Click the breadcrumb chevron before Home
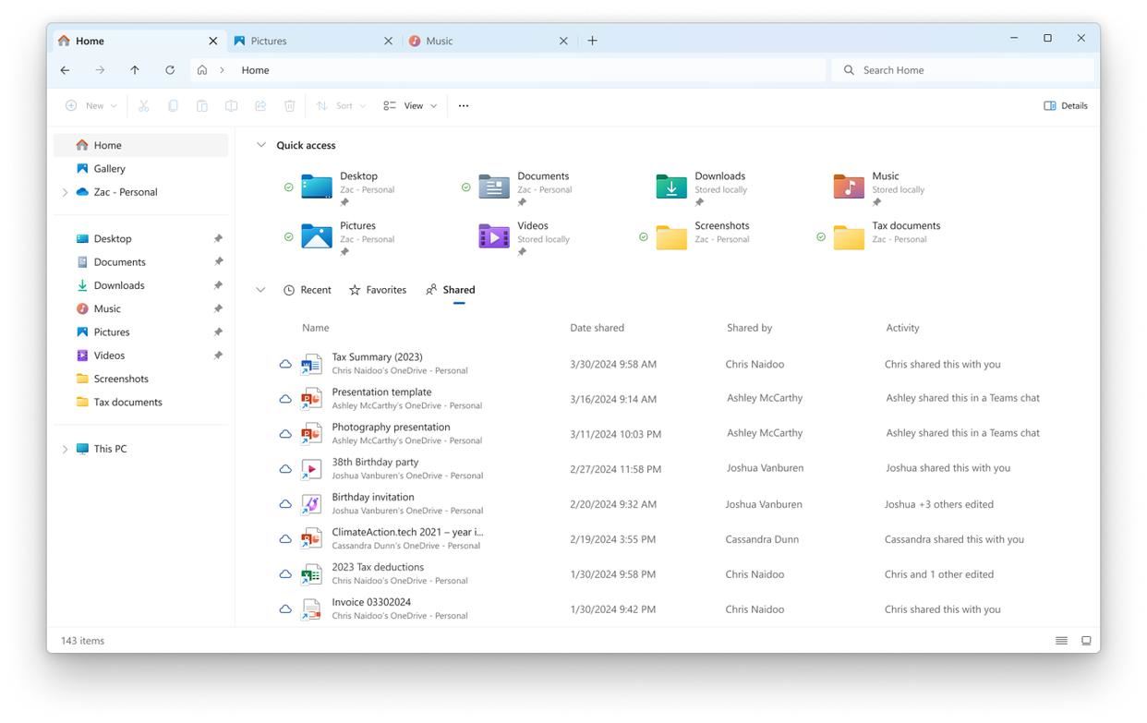 tap(223, 70)
